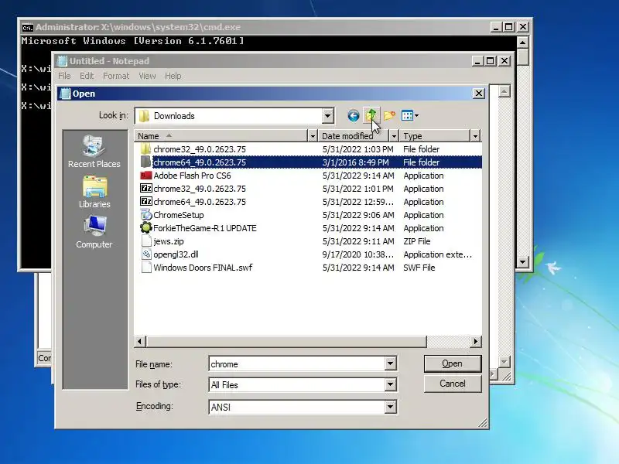Image resolution: width=619 pixels, height=464 pixels.
Task: Open Name column filter dropdown arrow
Action: click(313, 136)
